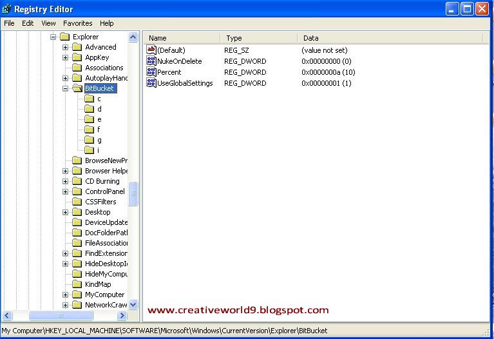Open the Favorites menu

point(77,23)
